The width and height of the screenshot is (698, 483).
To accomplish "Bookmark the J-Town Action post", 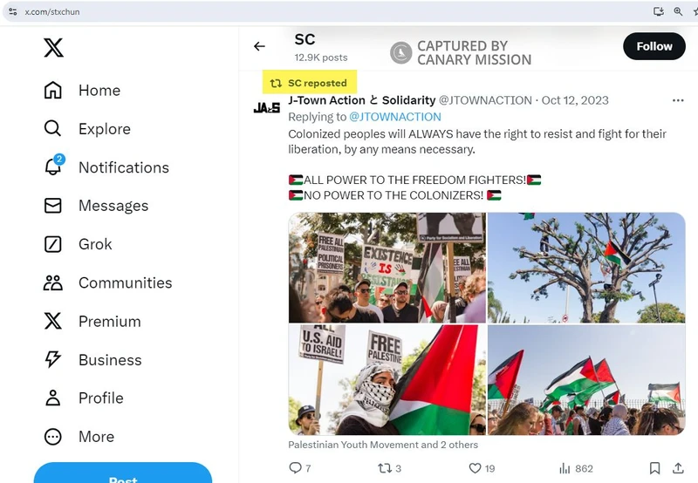I will point(654,468).
